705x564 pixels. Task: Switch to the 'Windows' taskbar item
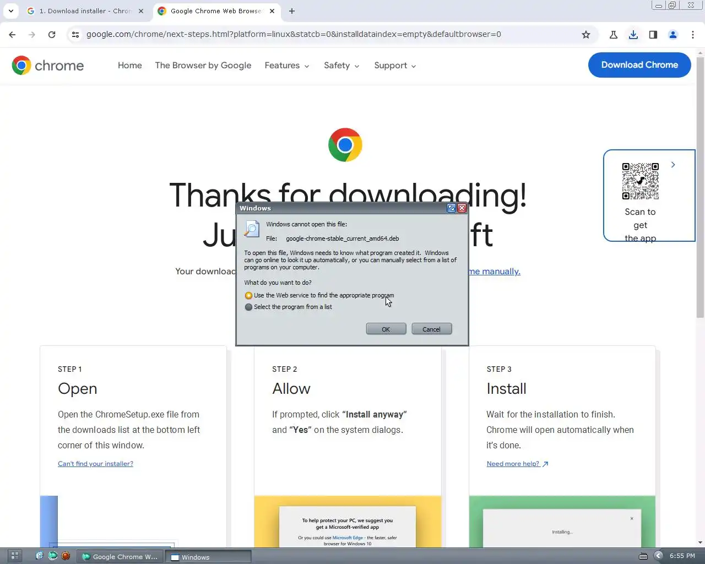point(208,557)
